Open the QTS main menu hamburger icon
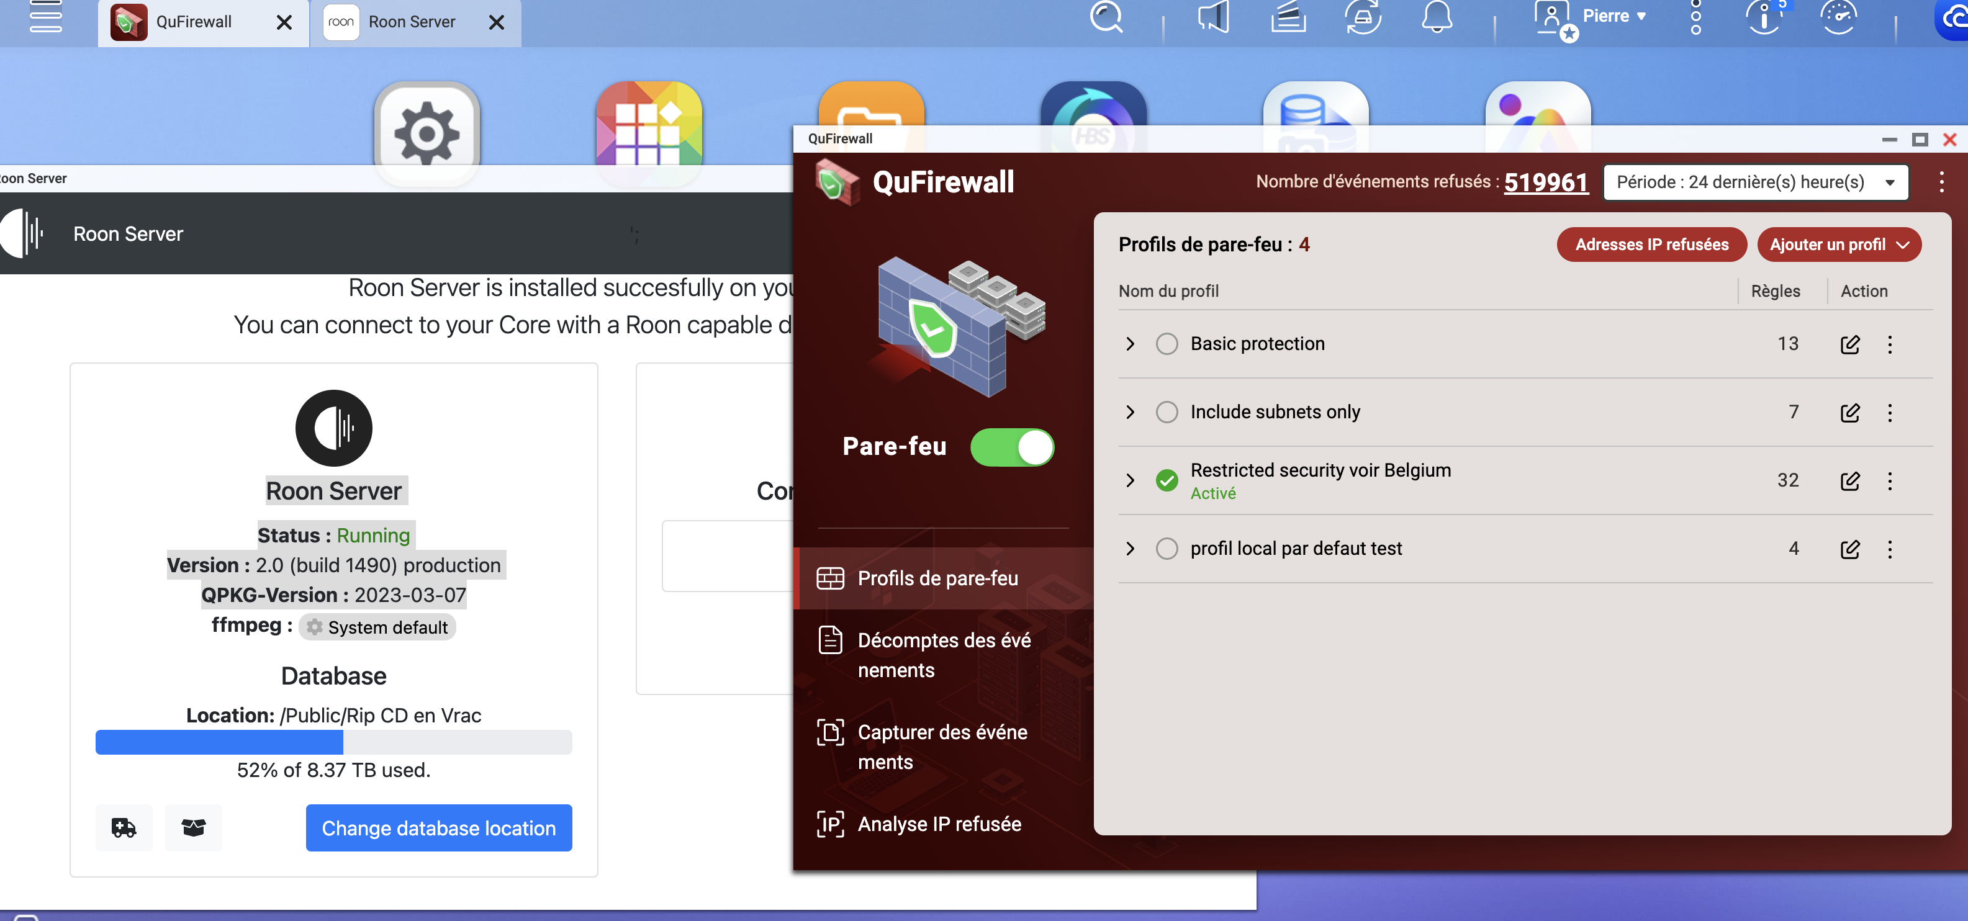This screenshot has width=1968, height=921. pyautogui.click(x=45, y=16)
